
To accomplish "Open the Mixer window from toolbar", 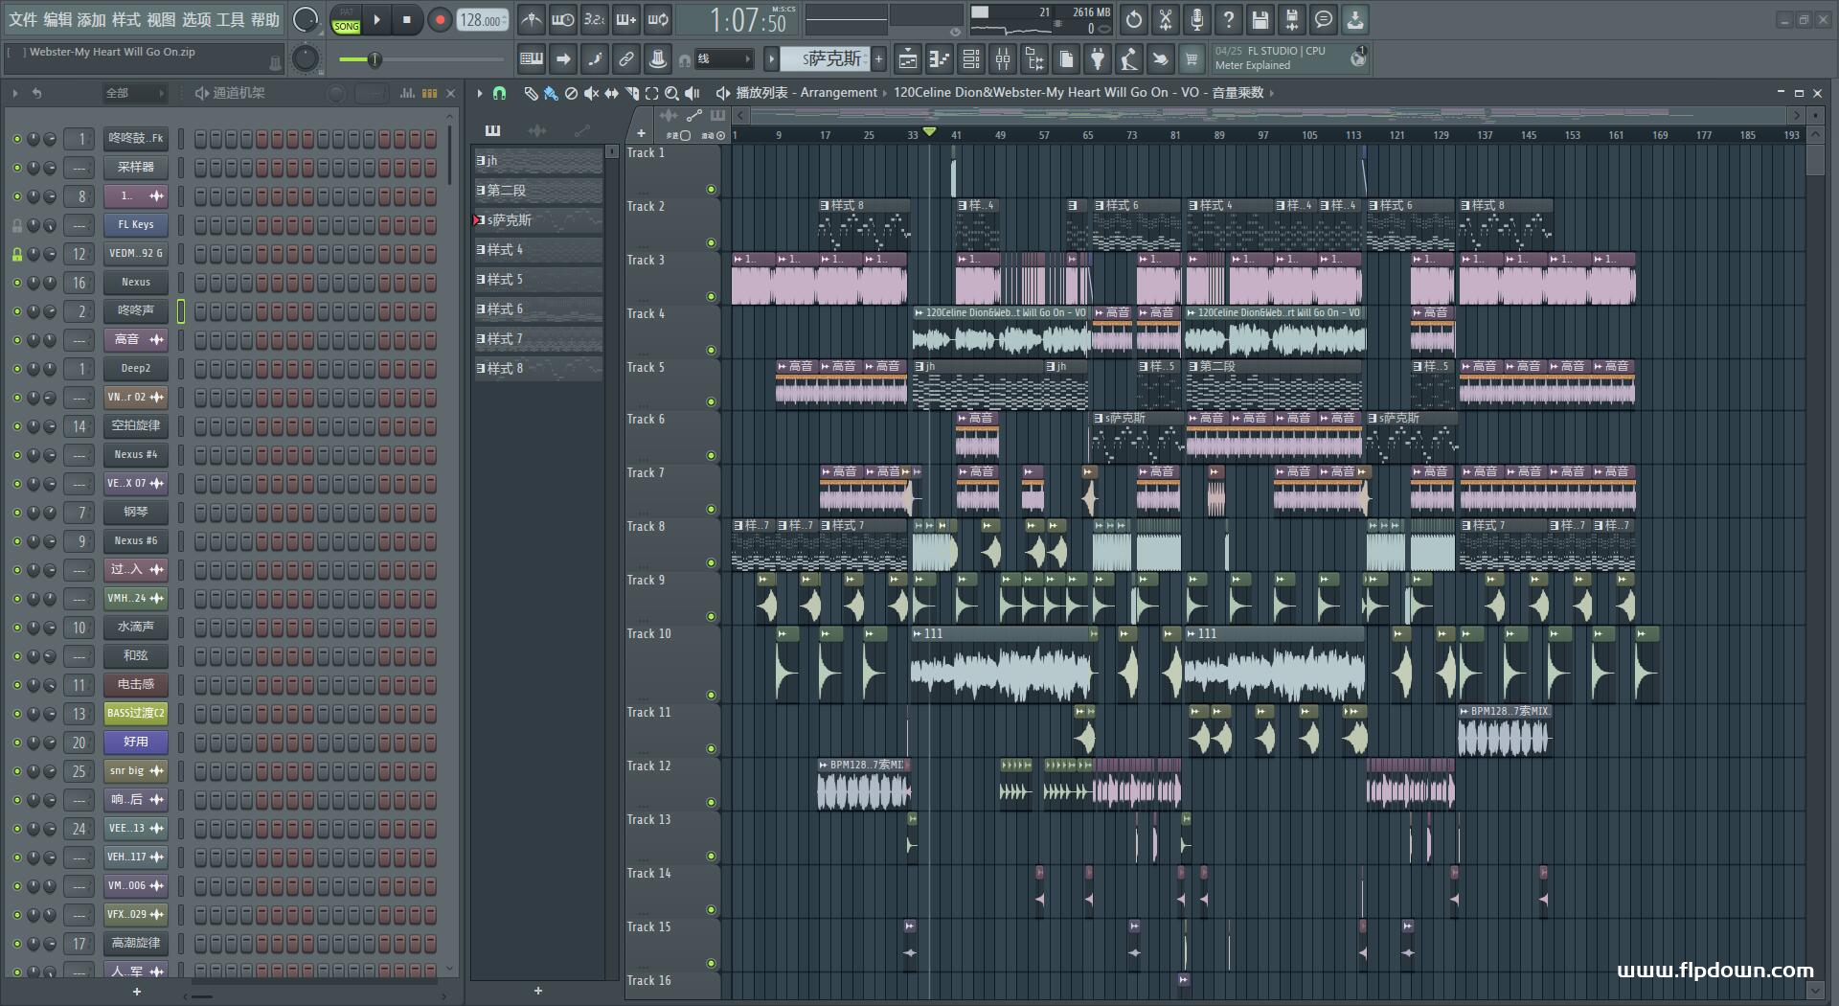I will (x=1003, y=59).
